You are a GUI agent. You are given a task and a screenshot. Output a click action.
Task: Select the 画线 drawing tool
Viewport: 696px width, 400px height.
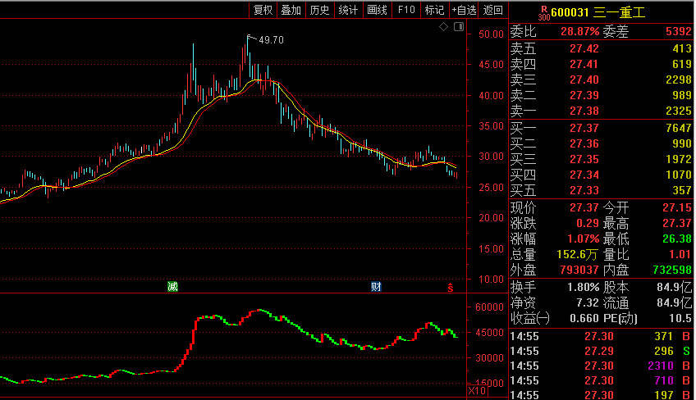coord(377,10)
